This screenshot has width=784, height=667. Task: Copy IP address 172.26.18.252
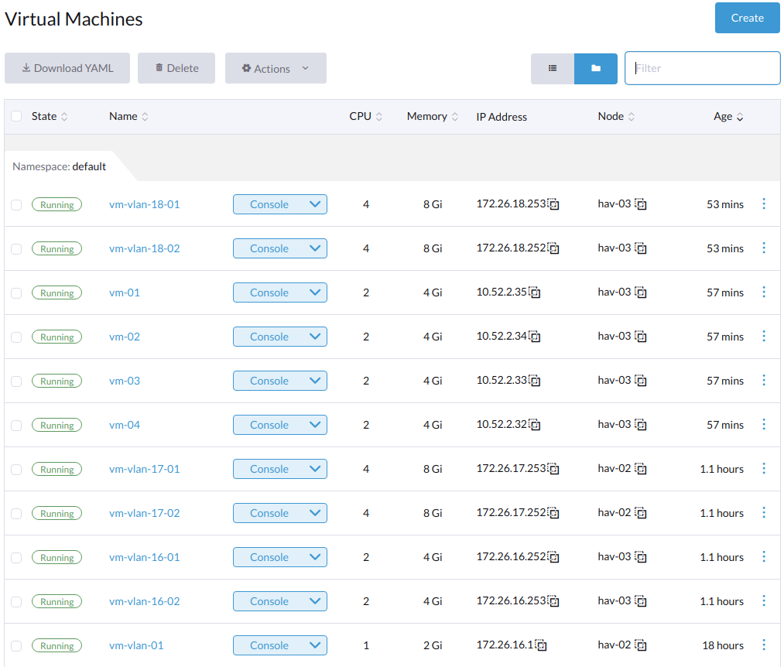553,248
